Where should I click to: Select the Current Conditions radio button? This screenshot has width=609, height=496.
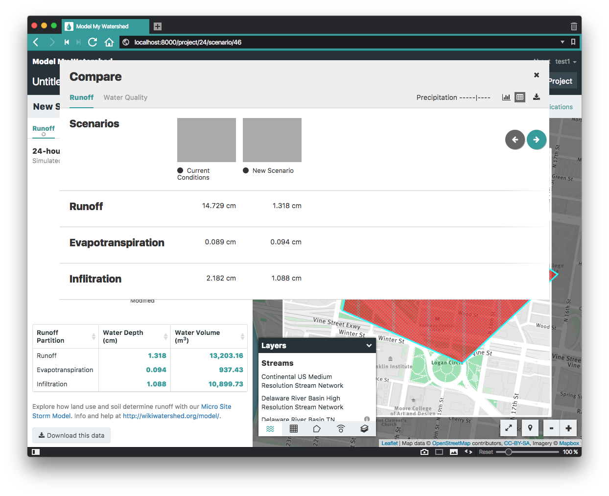coord(180,170)
